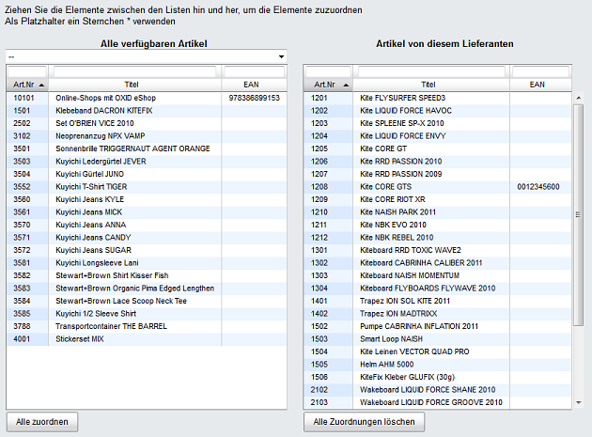Screen dimensions: 592x437
Task: Select row Kiteboard CABRINHA CALIBER 2011
Action: (x=438, y=263)
